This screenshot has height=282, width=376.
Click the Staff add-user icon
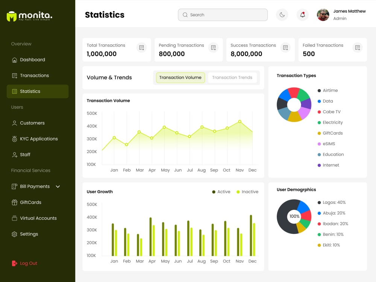[14, 155]
